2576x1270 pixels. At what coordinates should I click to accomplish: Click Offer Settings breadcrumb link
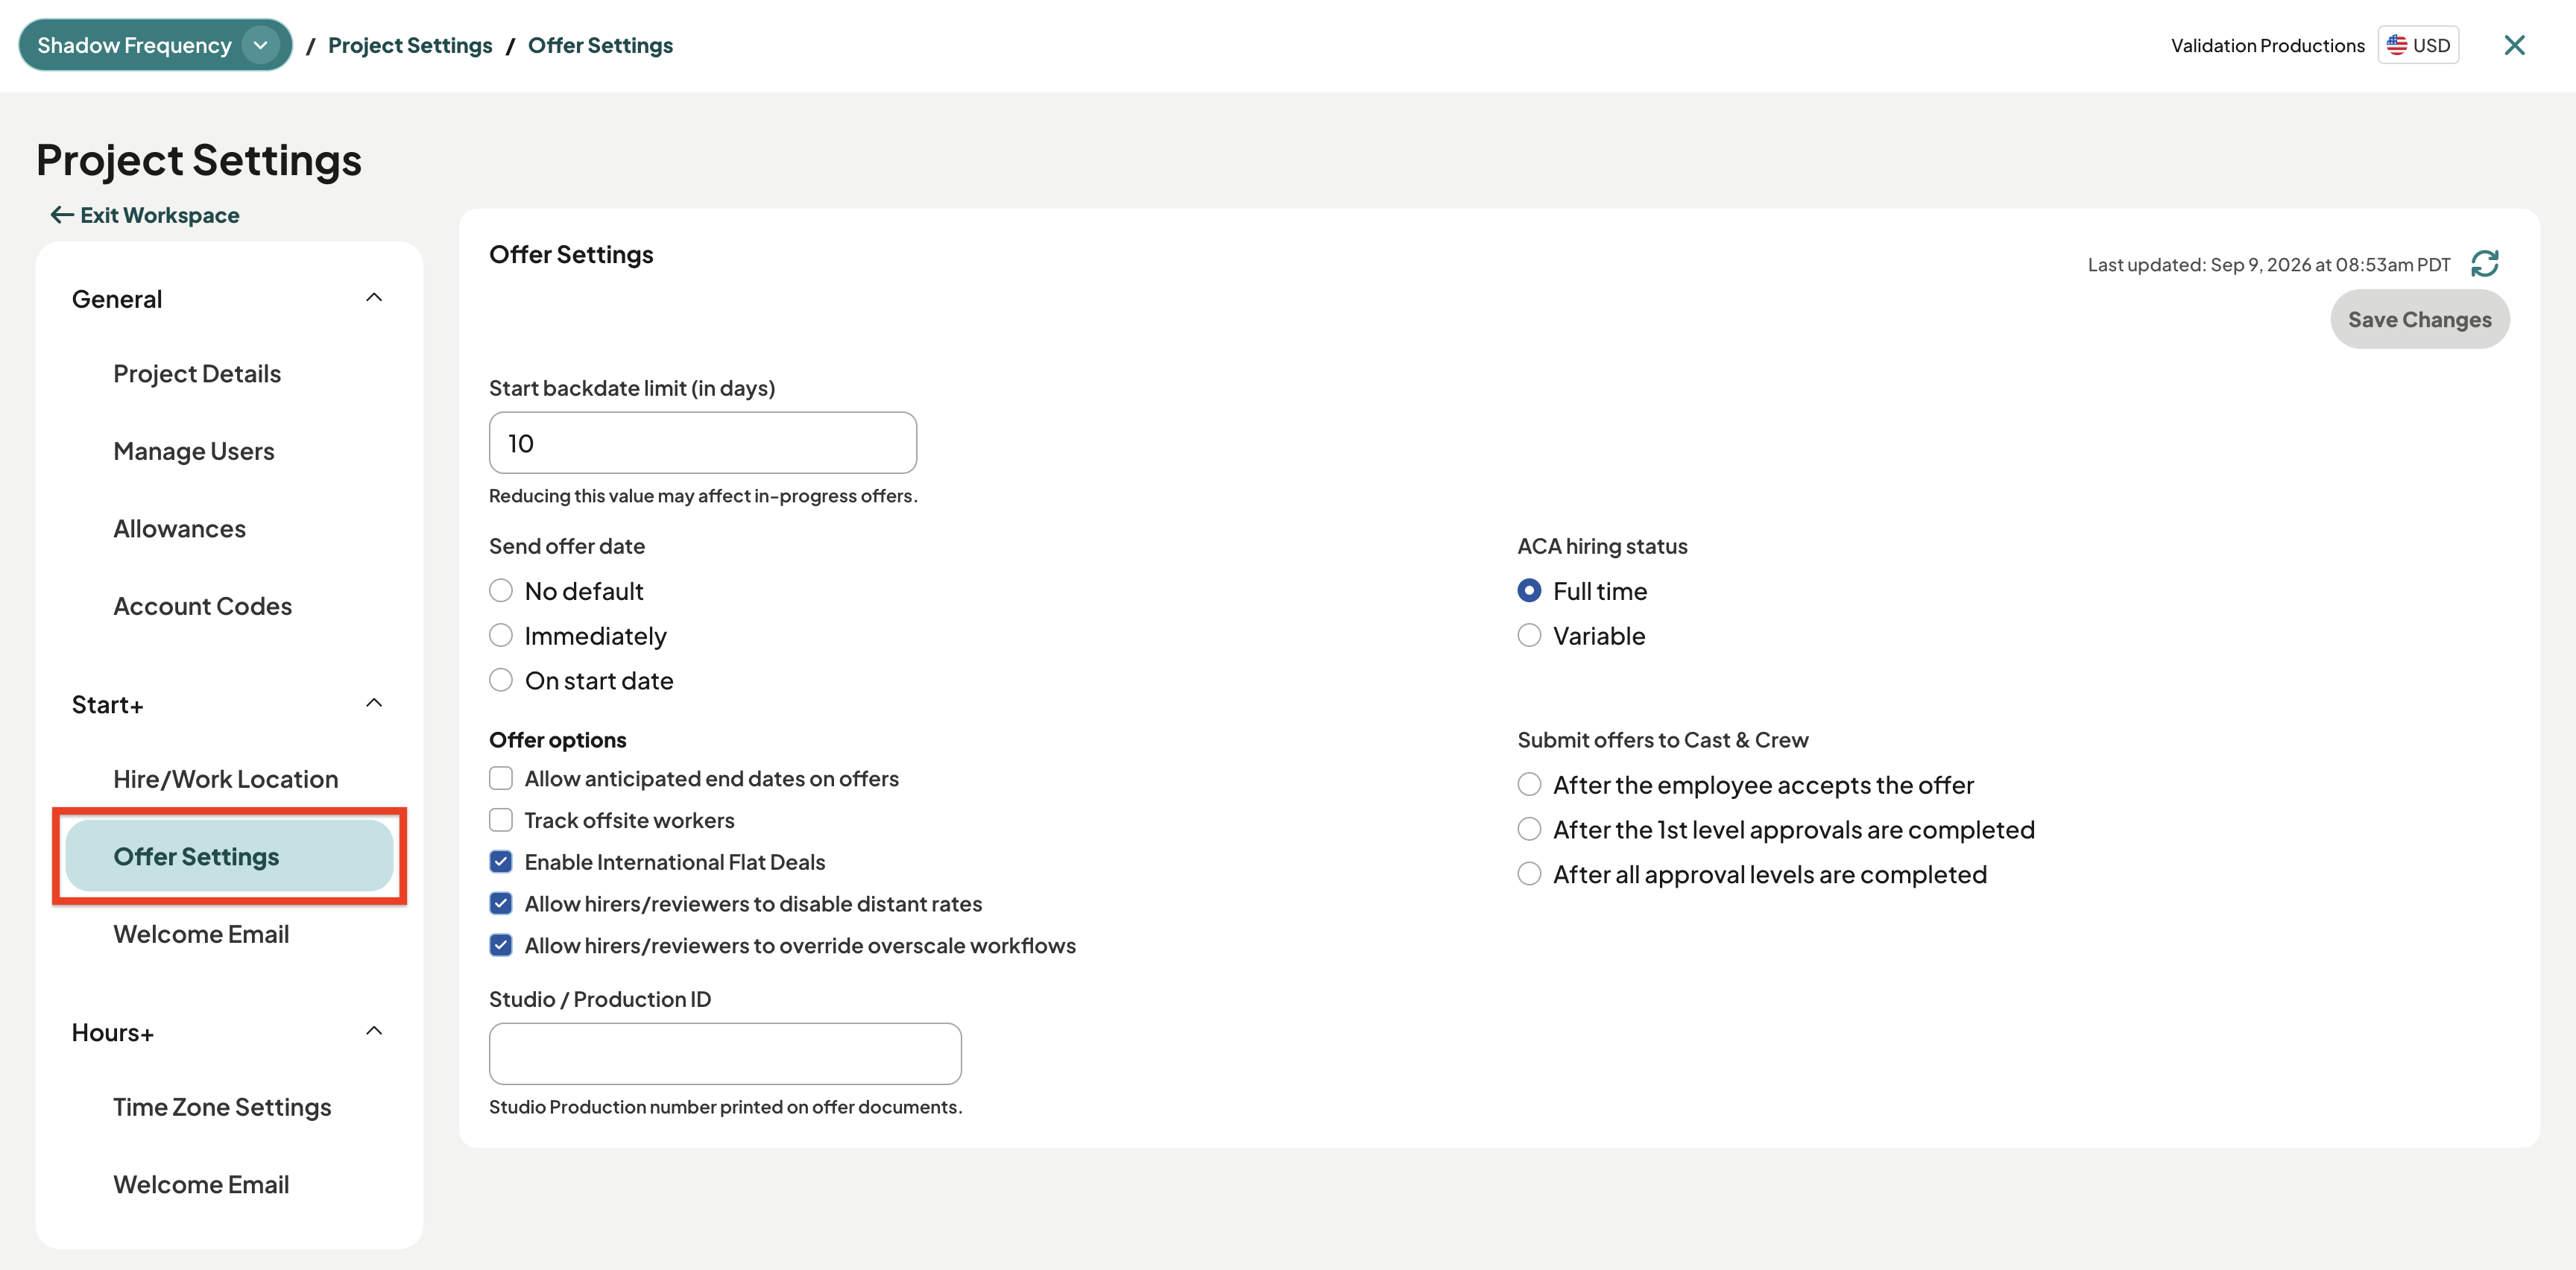[x=600, y=45]
